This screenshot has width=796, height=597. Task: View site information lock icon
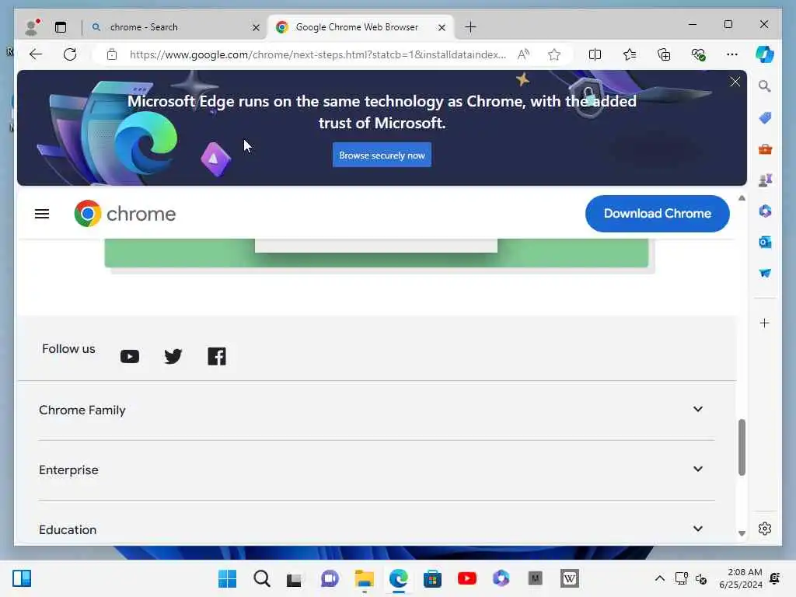112,54
